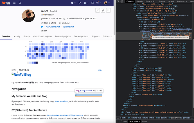Open the drawer Issues tab
This screenshot has height=123, width=194.
pos(145,121)
